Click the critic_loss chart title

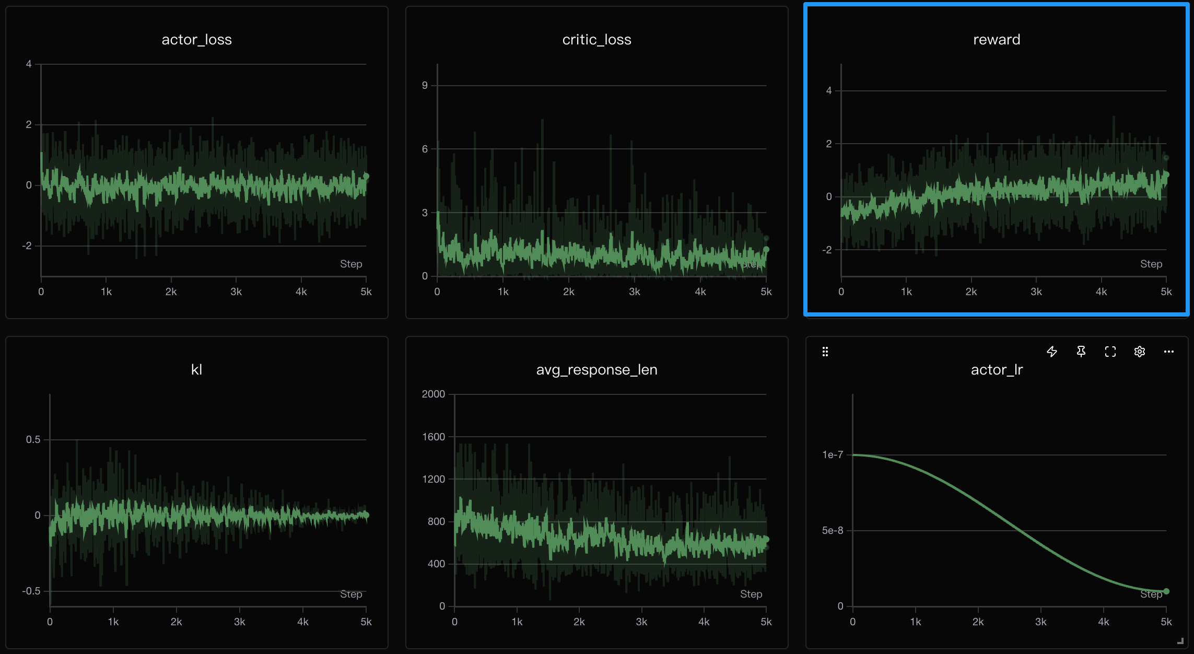(596, 40)
